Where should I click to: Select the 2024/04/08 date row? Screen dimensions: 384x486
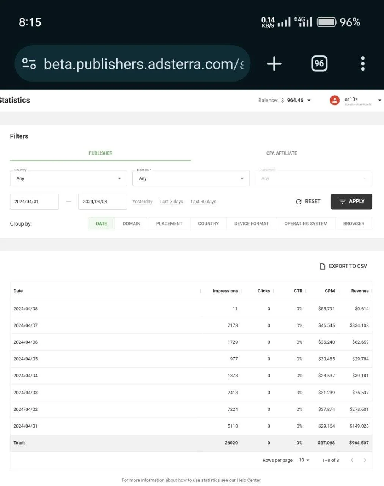191,309
